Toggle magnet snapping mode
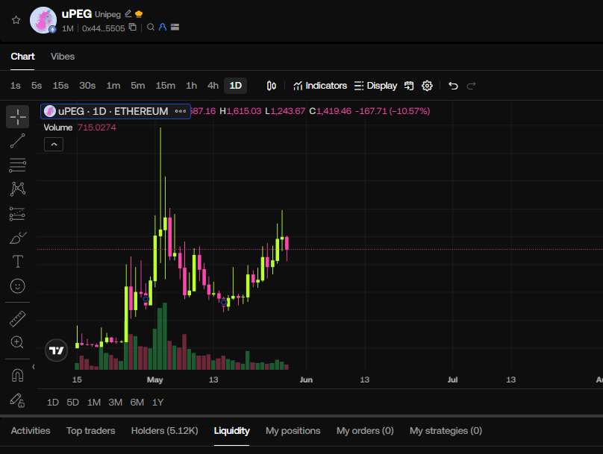Screen dimensions: 603x454 [18, 375]
